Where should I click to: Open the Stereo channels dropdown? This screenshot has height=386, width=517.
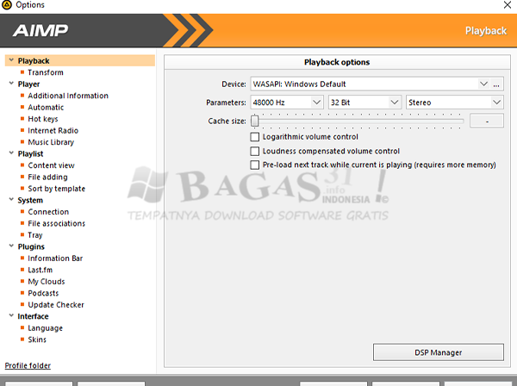pos(455,103)
